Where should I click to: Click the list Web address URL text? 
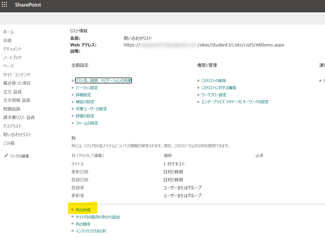[204, 45]
